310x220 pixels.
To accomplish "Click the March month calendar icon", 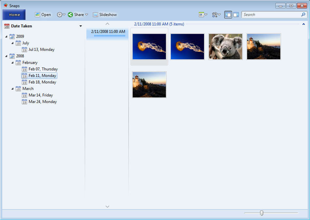I will point(18,89).
